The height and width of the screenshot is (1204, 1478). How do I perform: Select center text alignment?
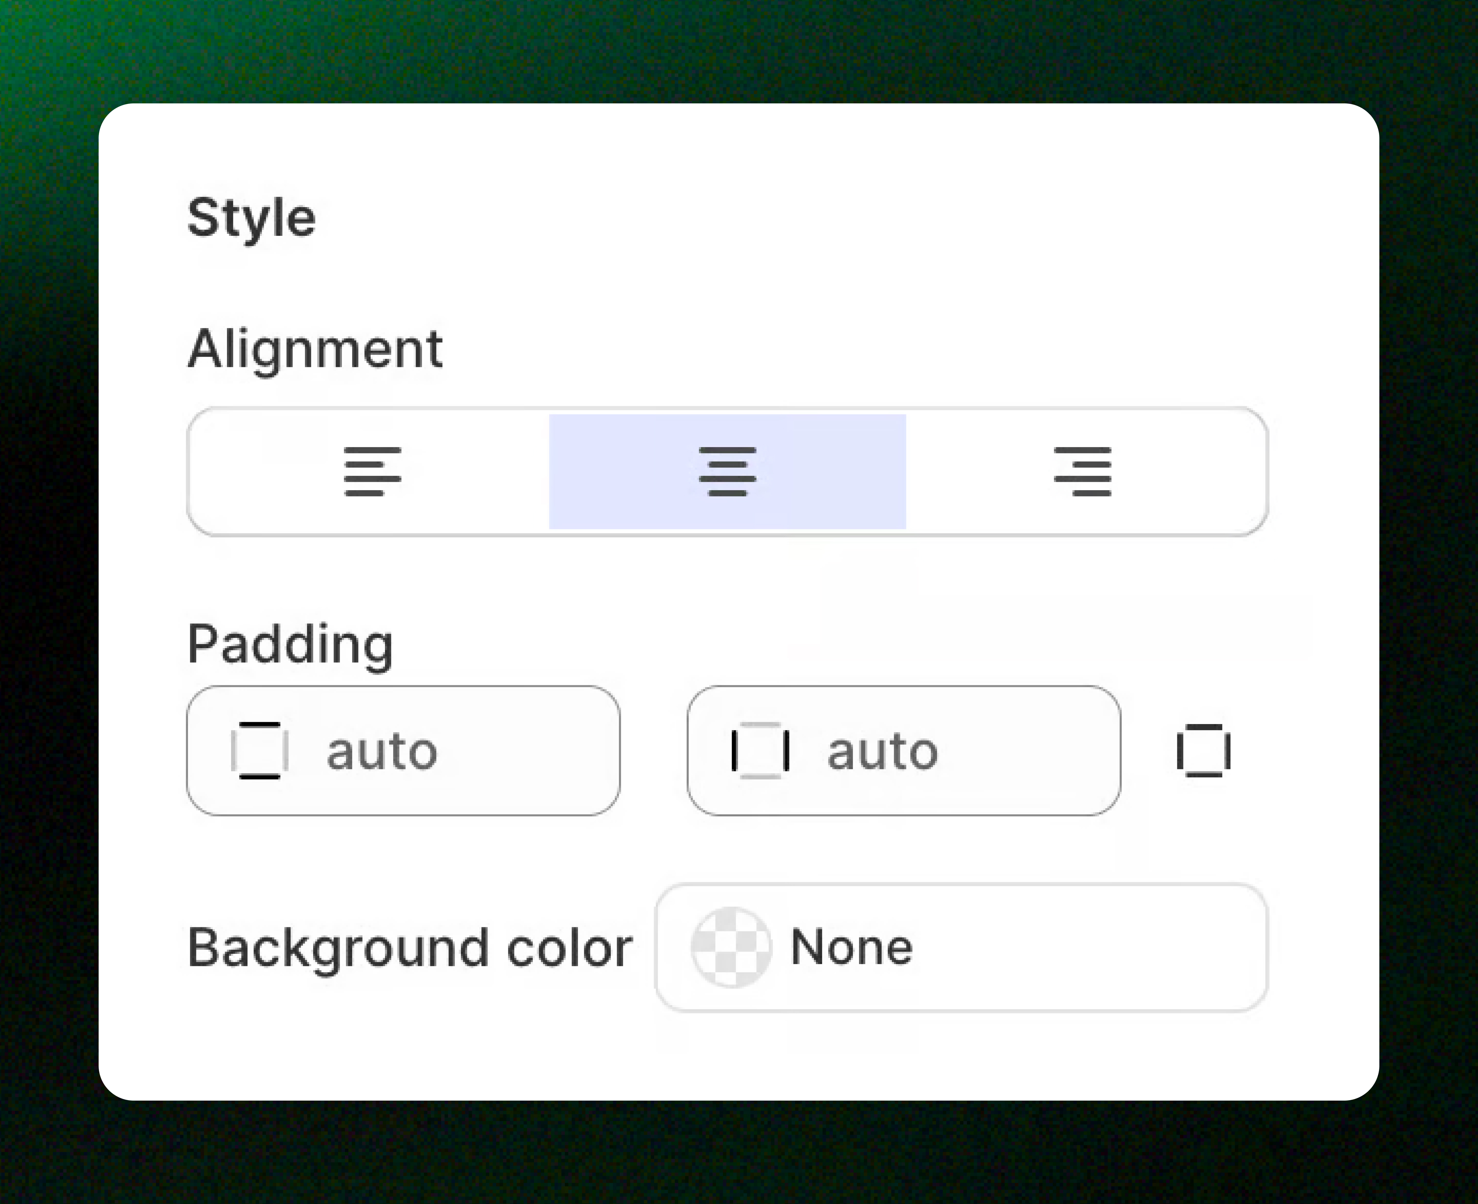point(727,472)
